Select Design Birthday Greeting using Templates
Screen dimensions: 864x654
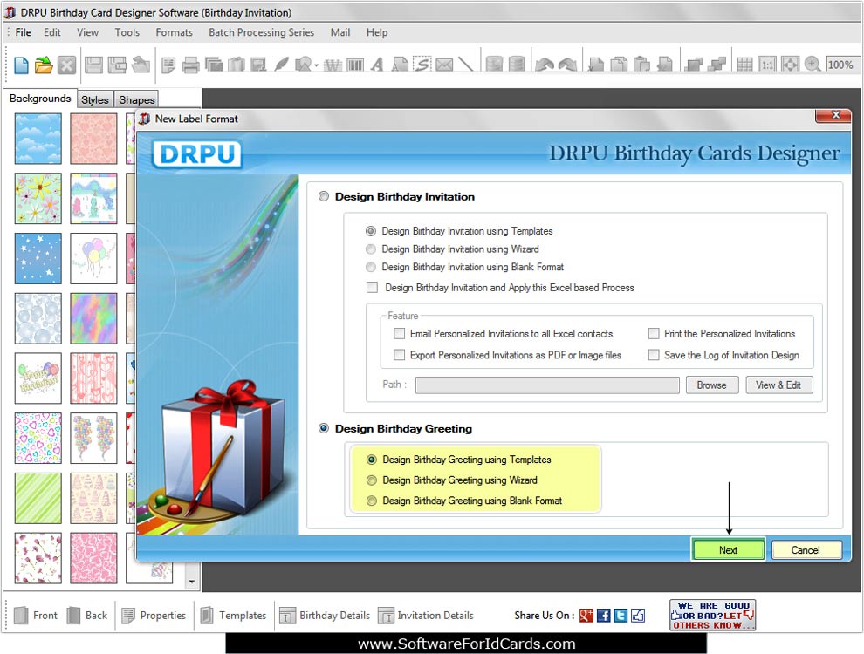(372, 460)
